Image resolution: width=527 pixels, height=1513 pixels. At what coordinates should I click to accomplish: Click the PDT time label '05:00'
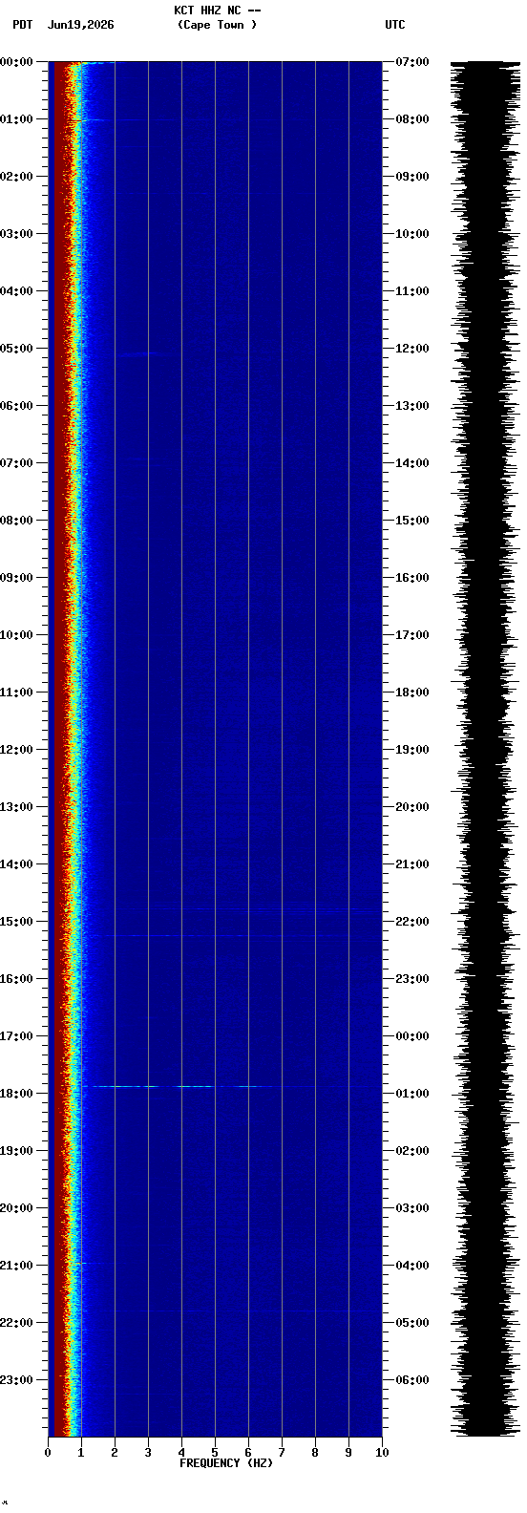16,349
